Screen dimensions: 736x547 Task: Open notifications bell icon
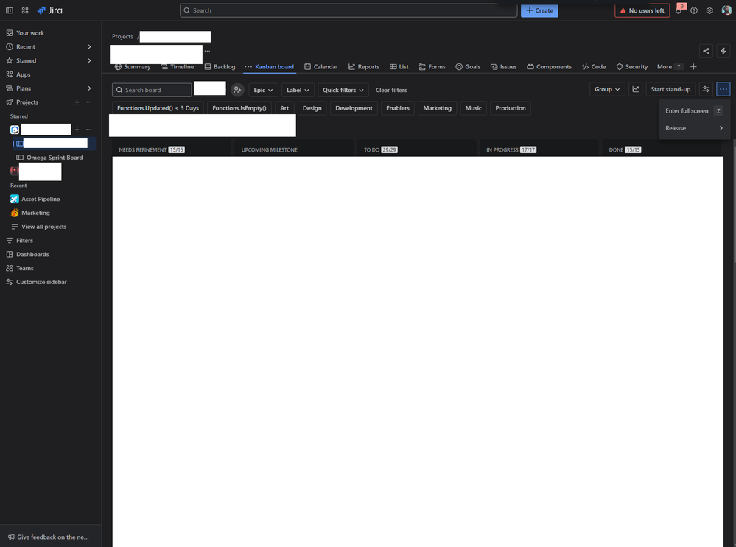click(x=677, y=10)
